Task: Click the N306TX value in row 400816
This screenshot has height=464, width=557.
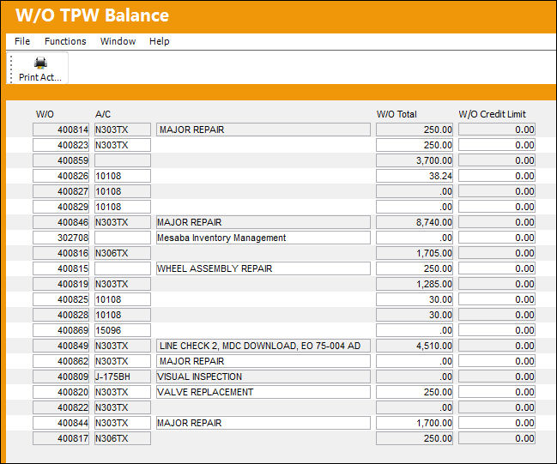Action: coord(123,253)
